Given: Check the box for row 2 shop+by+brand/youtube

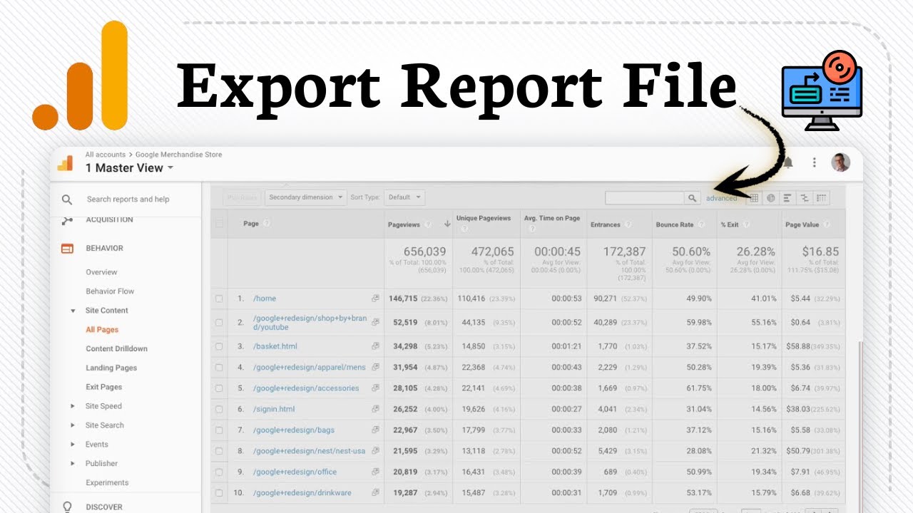Looking at the screenshot, I should pyautogui.click(x=219, y=323).
